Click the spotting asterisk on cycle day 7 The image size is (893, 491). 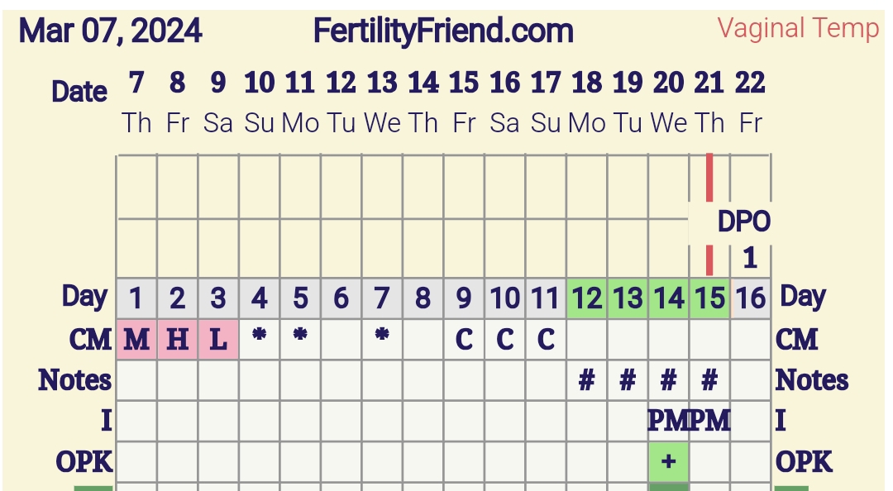click(381, 337)
